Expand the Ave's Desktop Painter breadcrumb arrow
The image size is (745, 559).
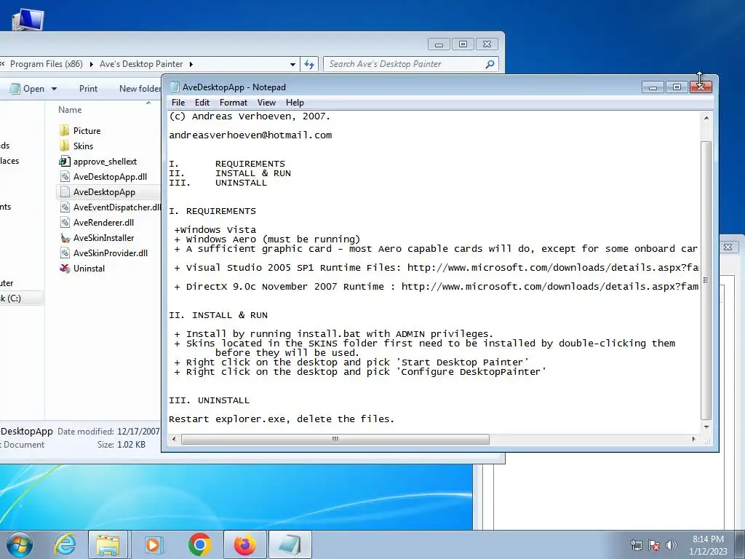(191, 64)
